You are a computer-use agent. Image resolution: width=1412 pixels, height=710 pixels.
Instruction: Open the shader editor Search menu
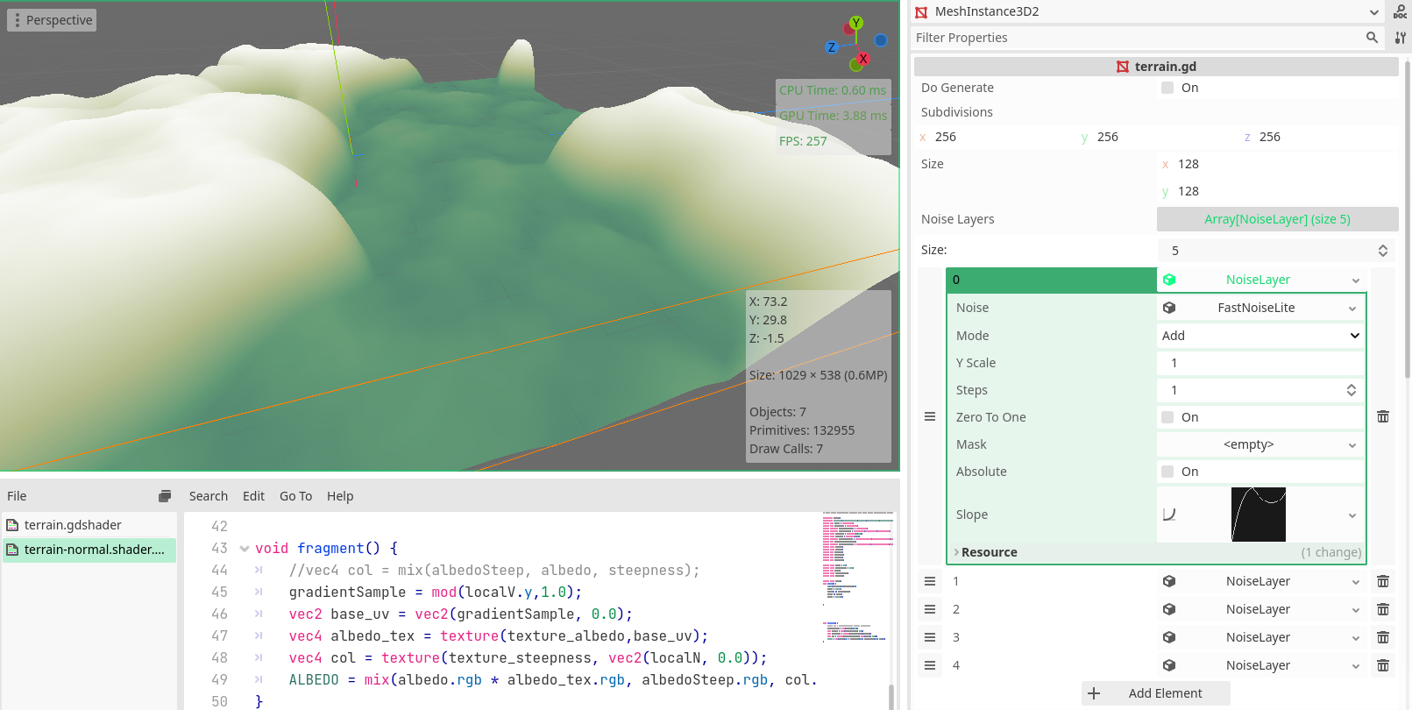[x=209, y=496]
